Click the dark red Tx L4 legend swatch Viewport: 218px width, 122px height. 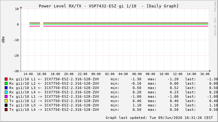click(x=6, y=110)
